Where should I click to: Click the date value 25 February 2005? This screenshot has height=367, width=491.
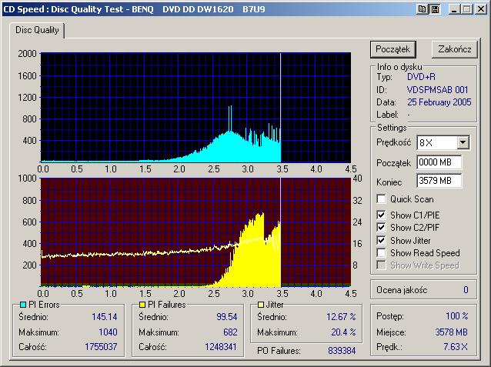tap(439, 102)
